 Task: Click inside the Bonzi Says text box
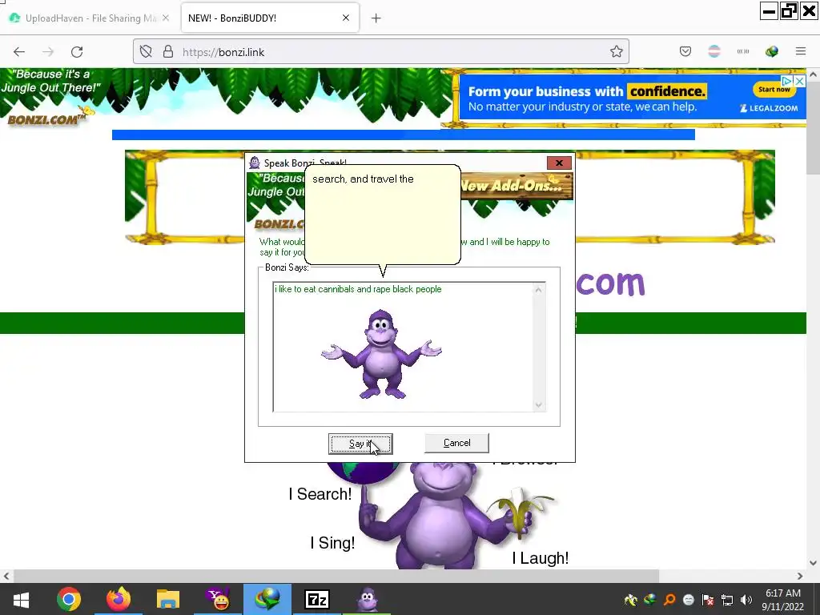[x=403, y=348]
